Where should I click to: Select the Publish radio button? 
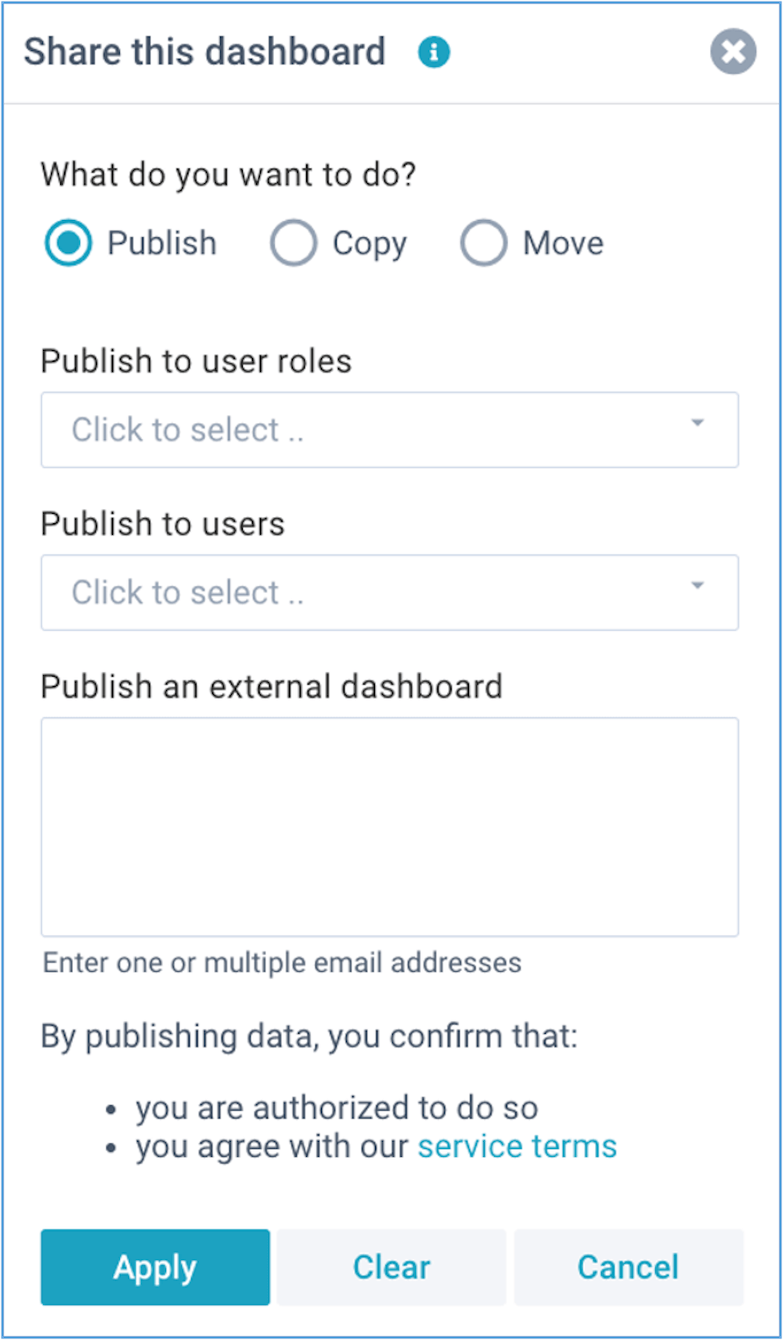tap(68, 243)
